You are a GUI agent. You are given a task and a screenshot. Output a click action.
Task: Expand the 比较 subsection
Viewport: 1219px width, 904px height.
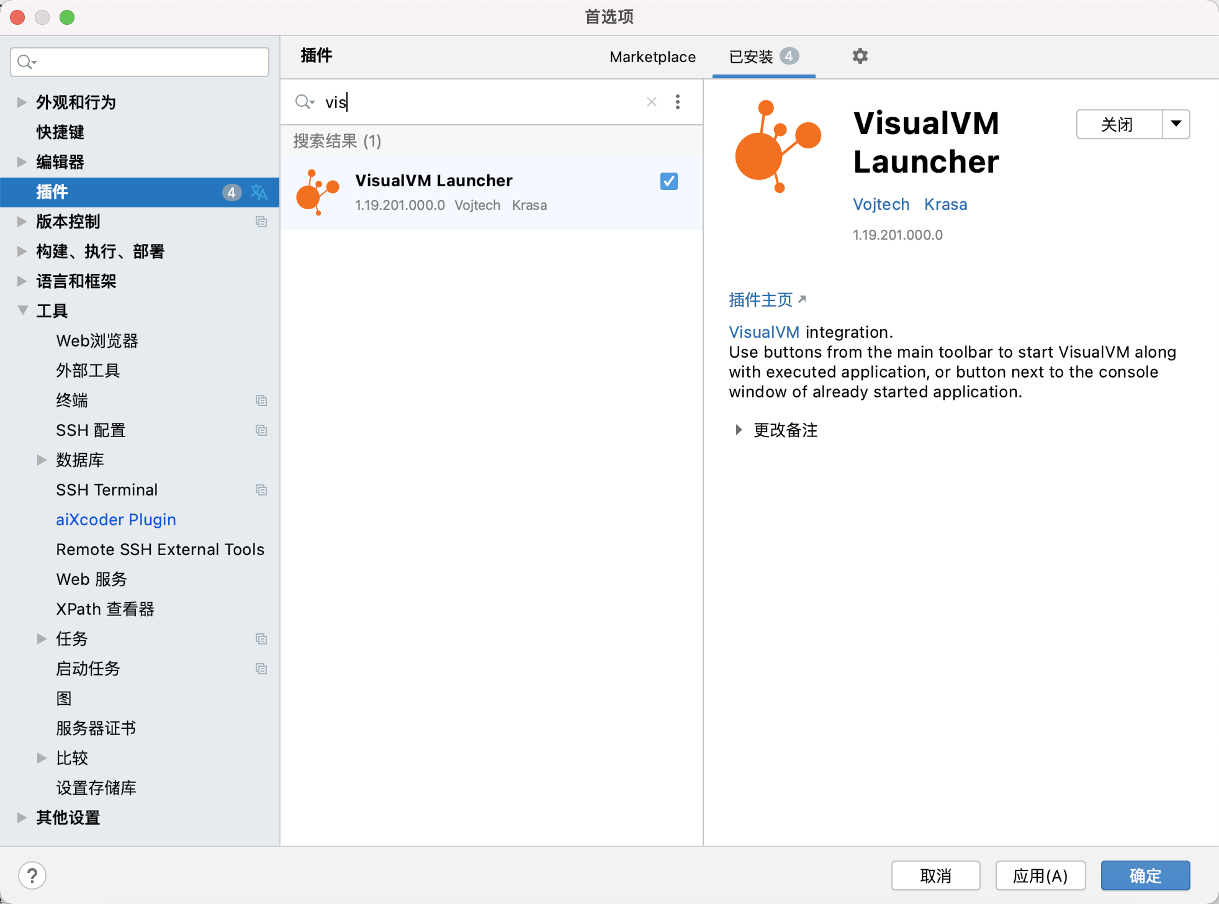(x=42, y=758)
